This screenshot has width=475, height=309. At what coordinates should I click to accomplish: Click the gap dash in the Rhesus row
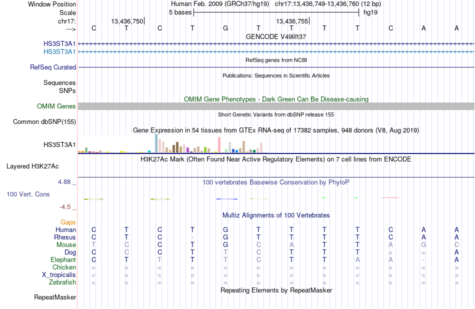click(192, 237)
